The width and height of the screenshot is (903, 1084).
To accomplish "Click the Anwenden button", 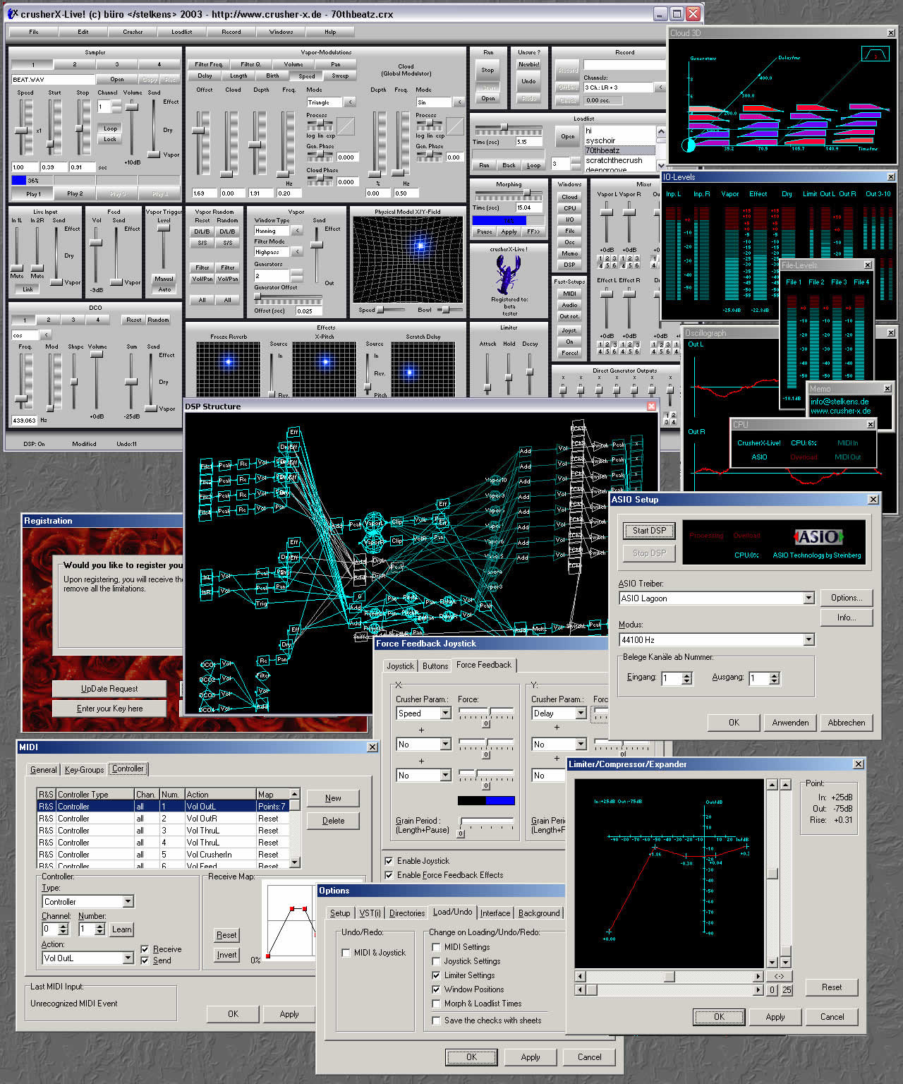I will click(790, 723).
